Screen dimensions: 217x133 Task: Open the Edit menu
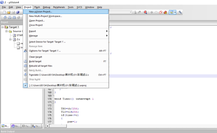(x=11, y=7)
